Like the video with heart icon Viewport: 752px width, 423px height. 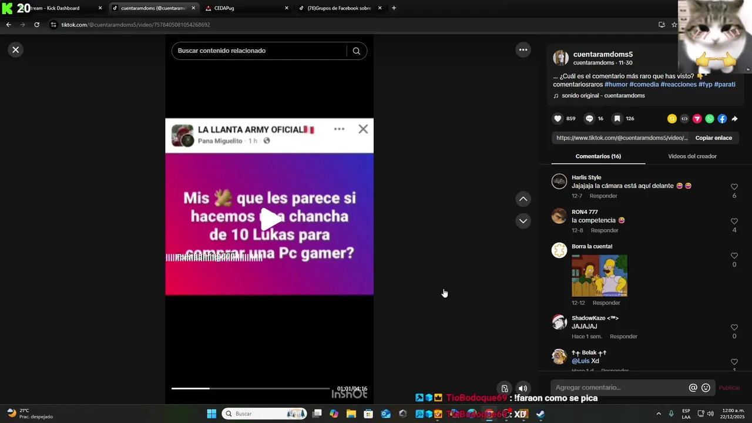click(x=558, y=119)
